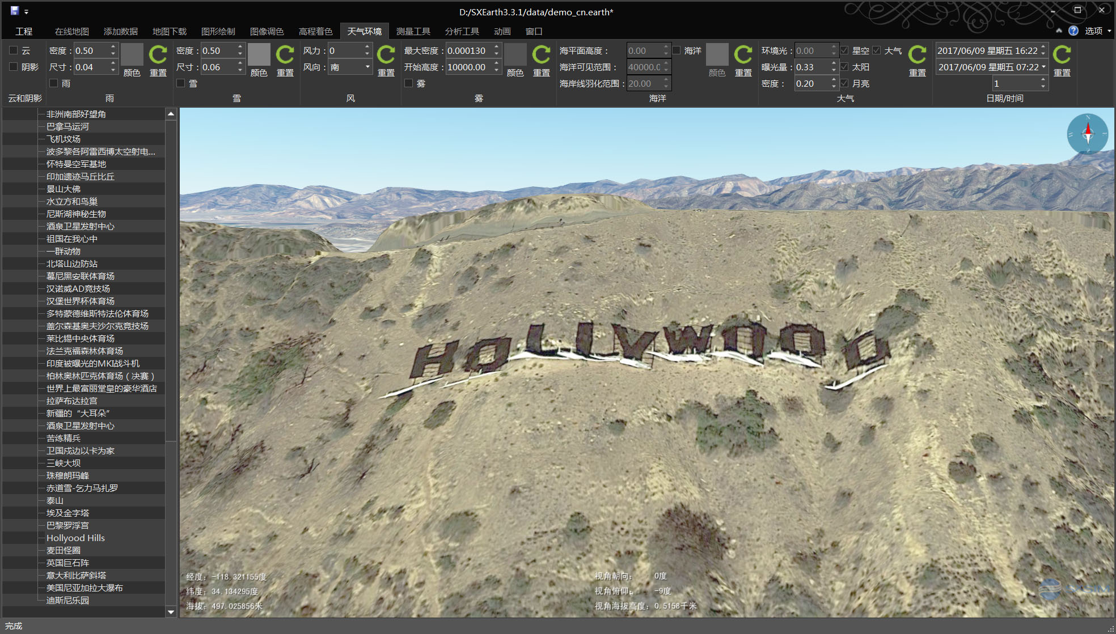
Task: Open the blue help question mark icon
Action: pyautogui.click(x=1073, y=31)
